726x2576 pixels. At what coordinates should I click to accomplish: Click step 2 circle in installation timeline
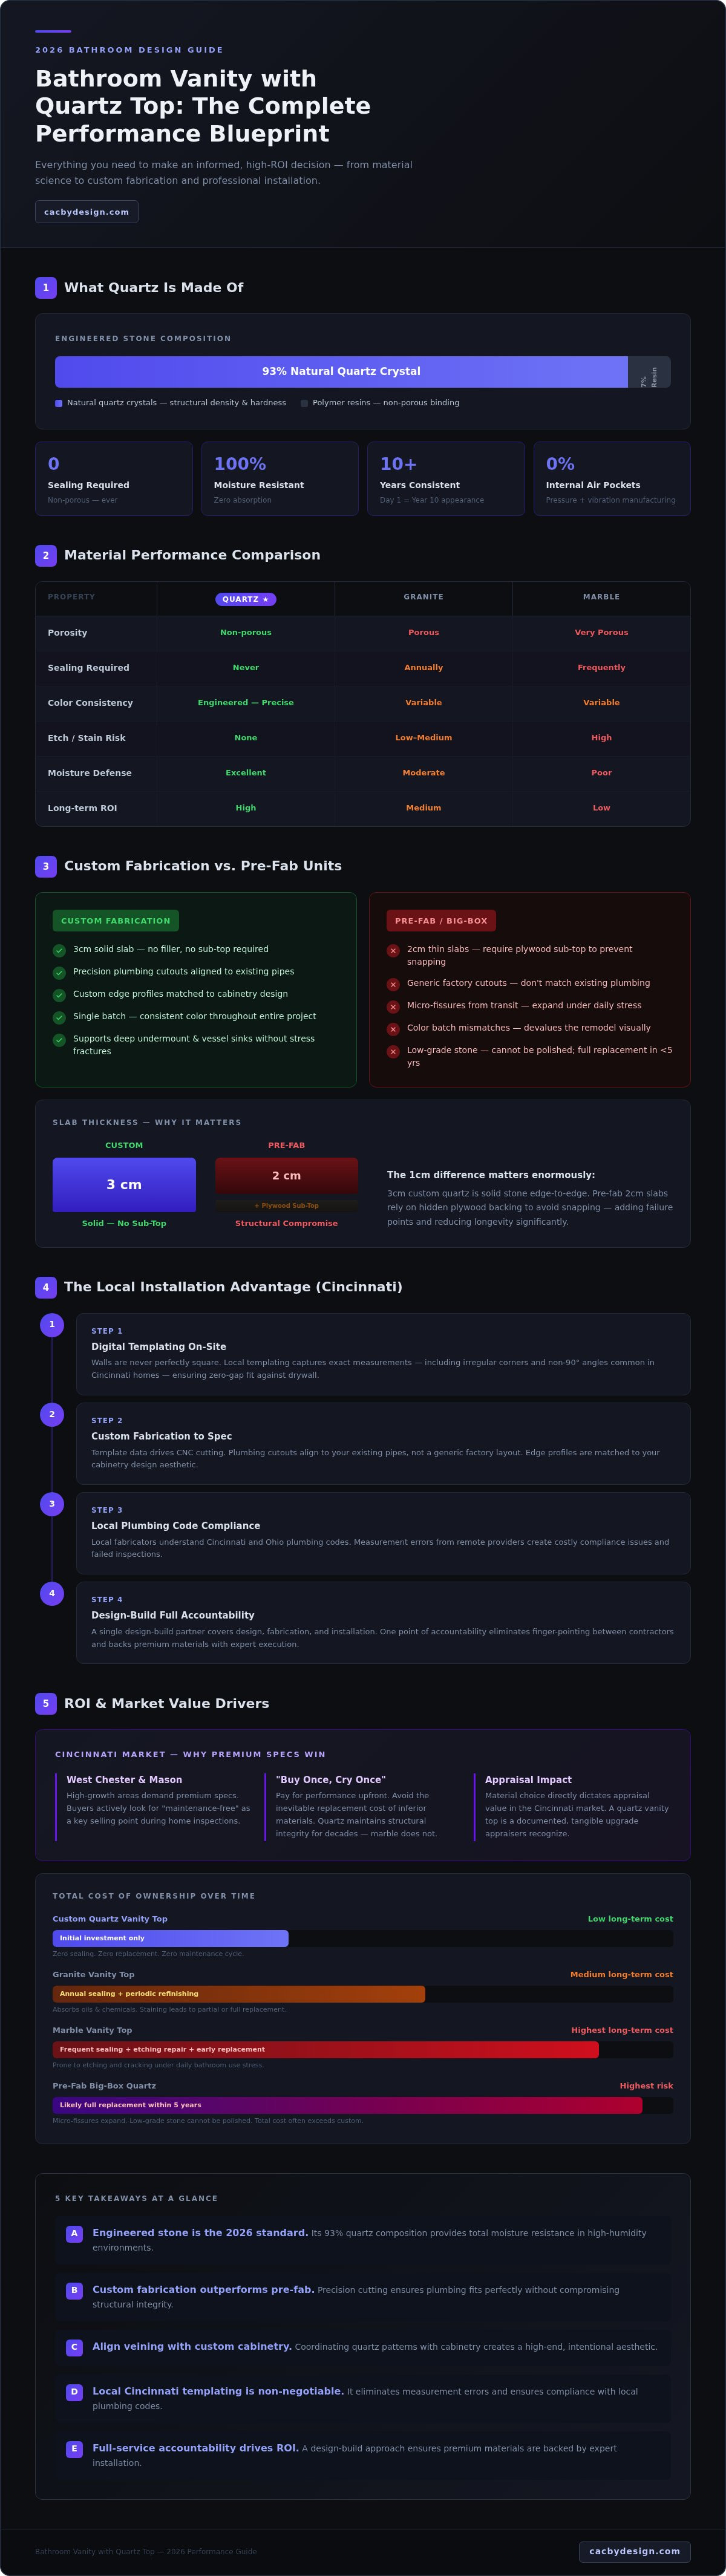(52, 1415)
